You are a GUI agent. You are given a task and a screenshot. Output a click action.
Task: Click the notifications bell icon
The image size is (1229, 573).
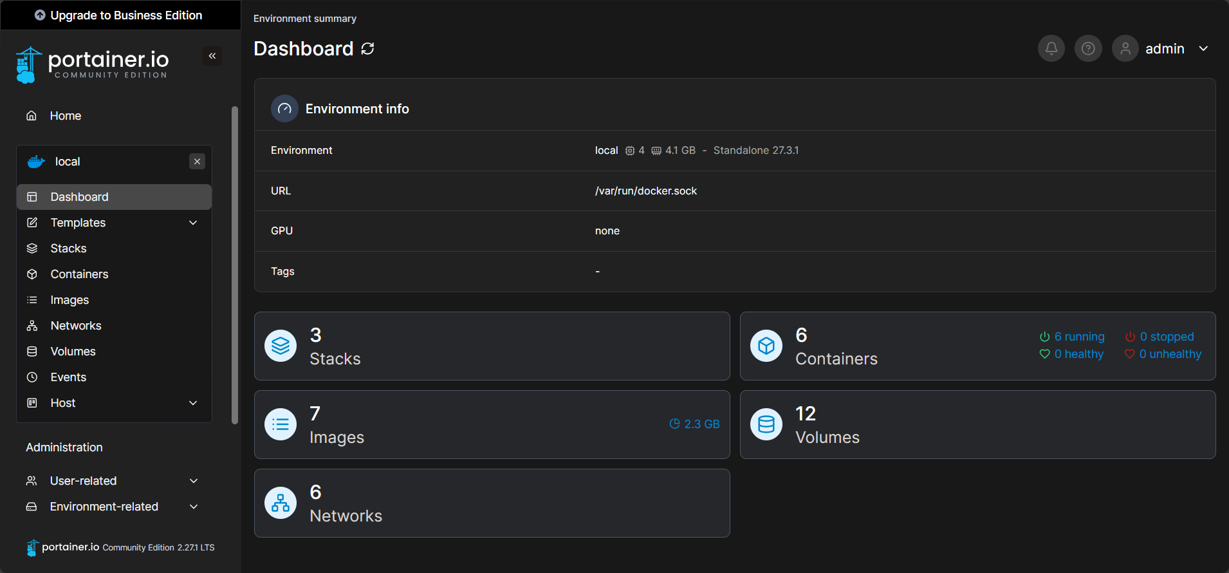point(1051,48)
